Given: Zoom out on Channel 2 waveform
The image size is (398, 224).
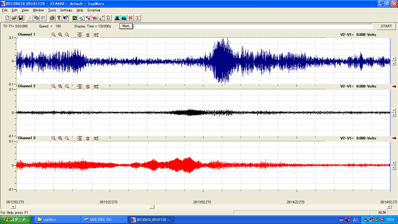Looking at the screenshot, I should [67, 86].
